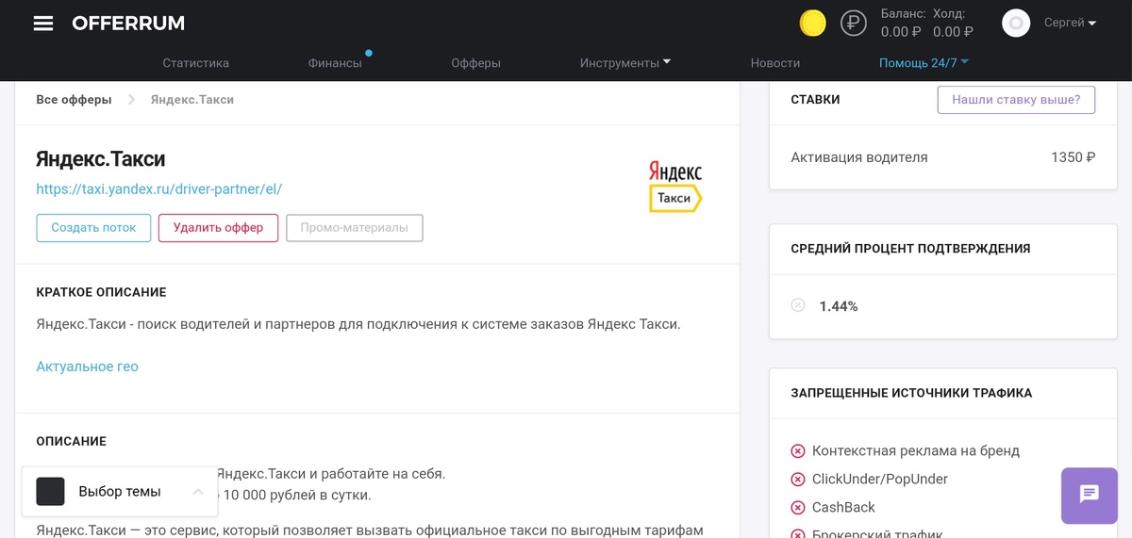Open the taxi.yandex.ru driver-partner link
The width and height of the screenshot is (1132, 538).
pyautogui.click(x=158, y=188)
